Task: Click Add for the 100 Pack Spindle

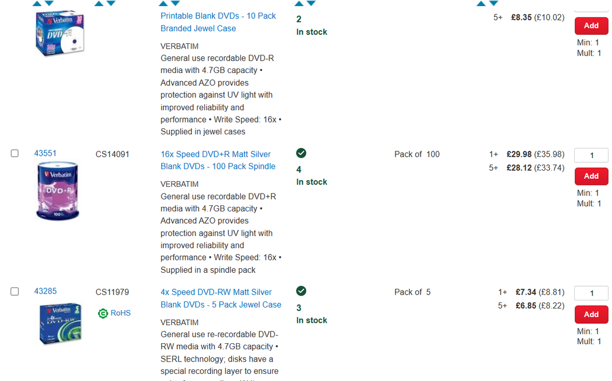Action: coord(591,176)
